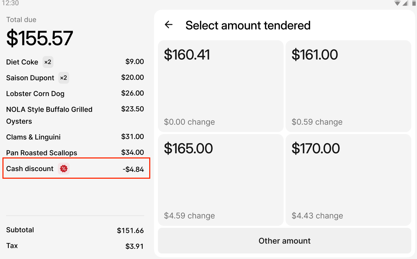Tap the Saison Dupont ×2 quantity badge
The height and width of the screenshot is (259, 417).
tap(63, 78)
